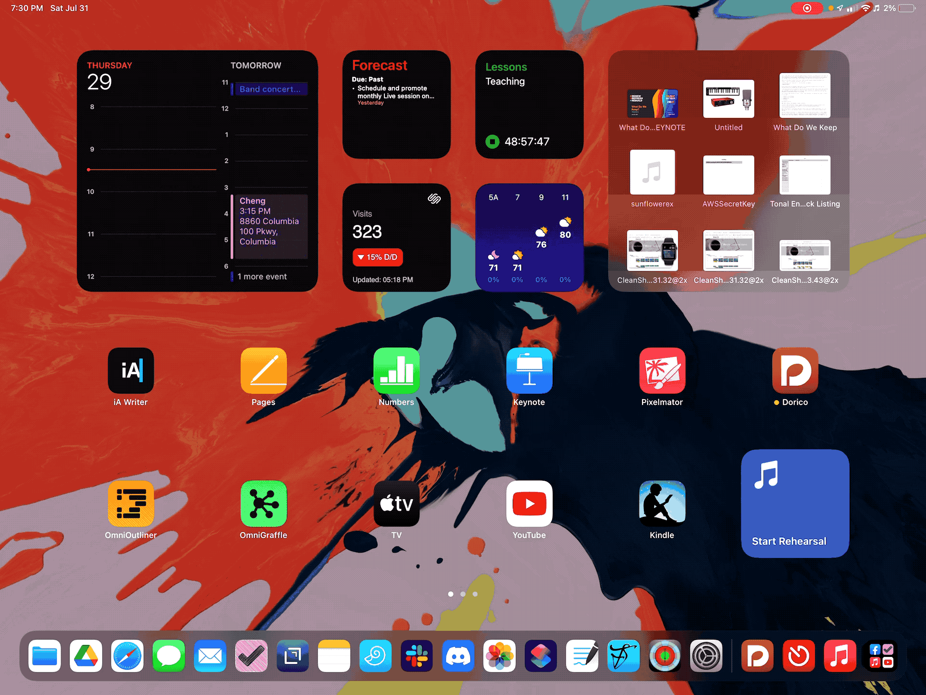Launch the Pages app
Image resolution: width=926 pixels, height=695 pixels.
point(263,370)
